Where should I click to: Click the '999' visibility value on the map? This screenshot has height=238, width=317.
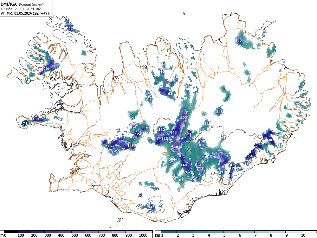tap(299, 104)
